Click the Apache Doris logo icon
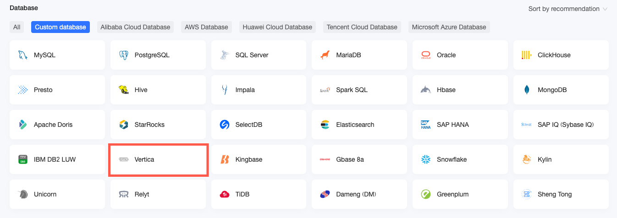The height and width of the screenshot is (218, 617). pos(22,125)
